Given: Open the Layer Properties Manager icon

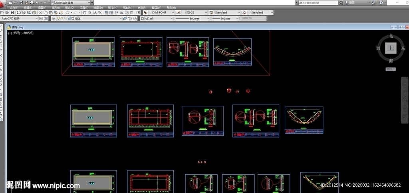Looking at the screenshot, I should coord(54,18).
